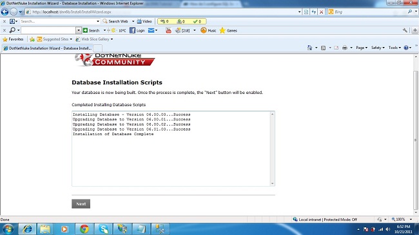Open the Search Web options dropdown
Screen dimensions: 419x235
tap(133, 21)
